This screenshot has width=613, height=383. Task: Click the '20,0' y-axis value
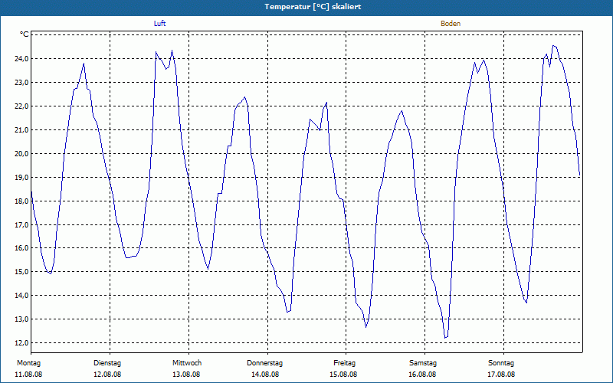pyautogui.click(x=21, y=154)
